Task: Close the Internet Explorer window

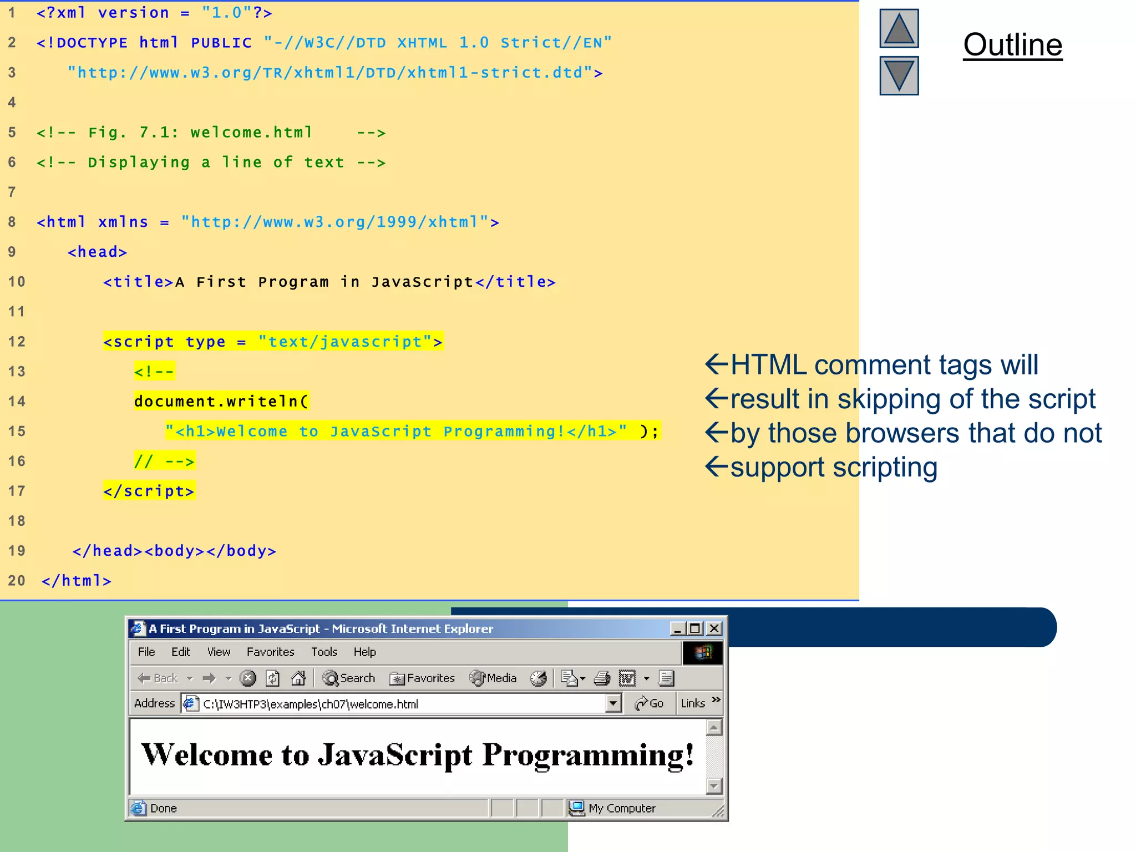Action: click(x=714, y=628)
